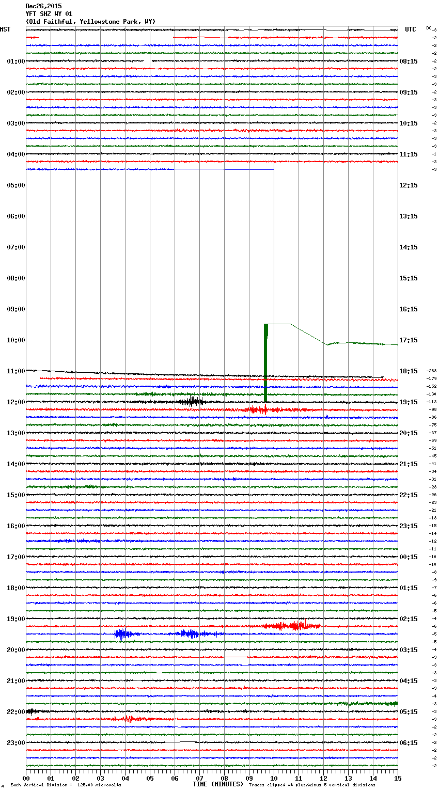Click minute 12 on the bottom axis

click(x=323, y=778)
